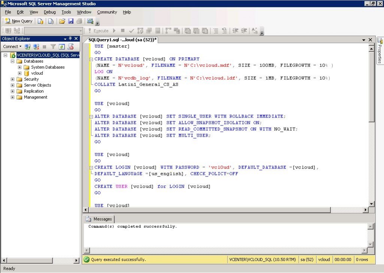Click the Execute button
Screen dimensions: 384x273
99,31
